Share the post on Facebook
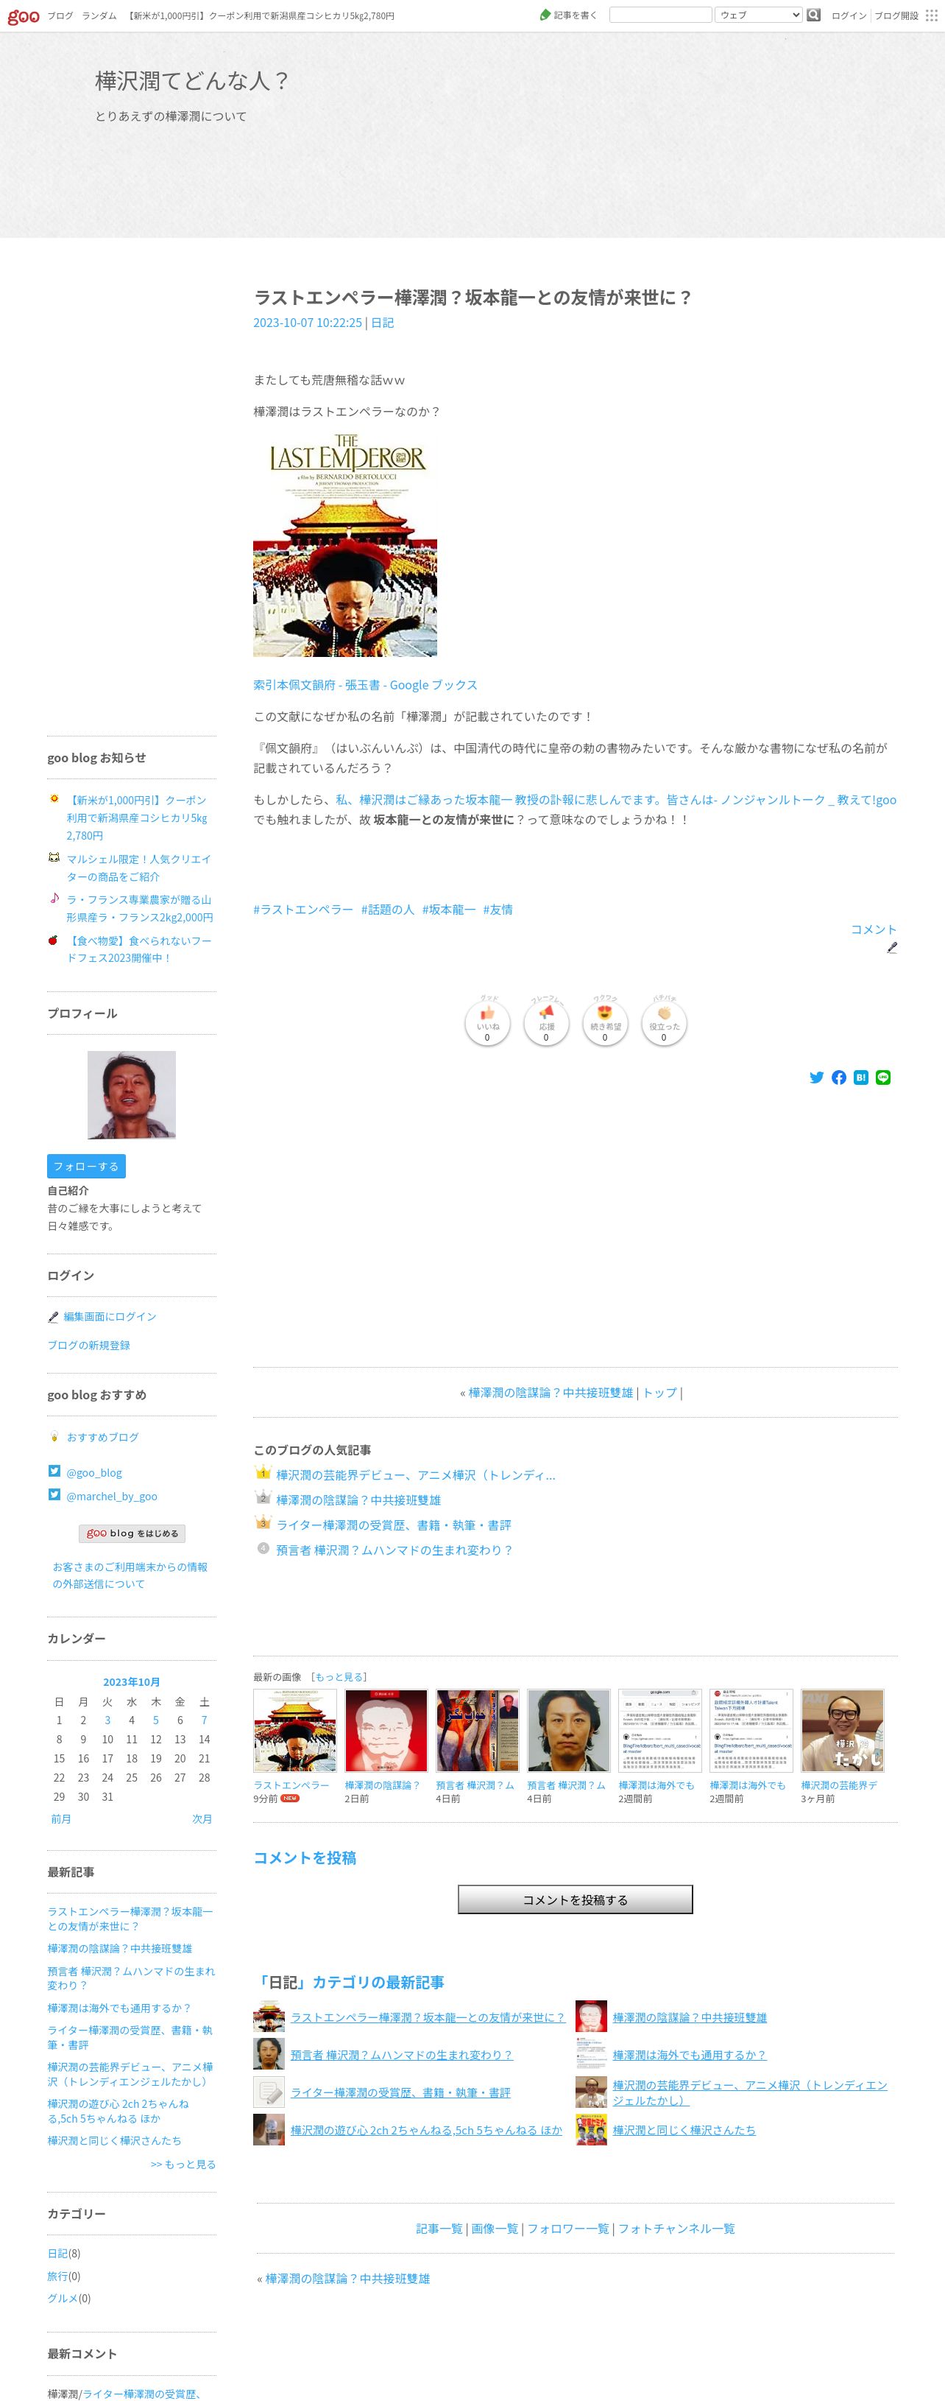 (x=839, y=1078)
